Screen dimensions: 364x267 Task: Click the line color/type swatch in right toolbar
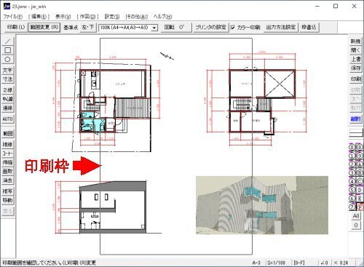point(356,132)
